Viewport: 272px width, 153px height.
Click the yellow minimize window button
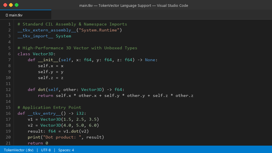click(11, 5)
